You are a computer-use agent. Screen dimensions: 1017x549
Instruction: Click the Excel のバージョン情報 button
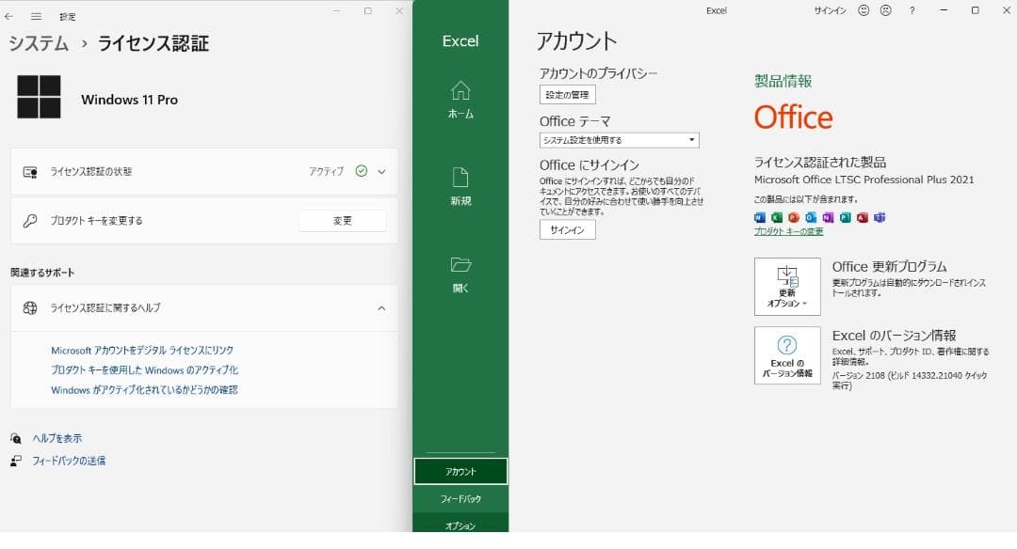(x=787, y=355)
